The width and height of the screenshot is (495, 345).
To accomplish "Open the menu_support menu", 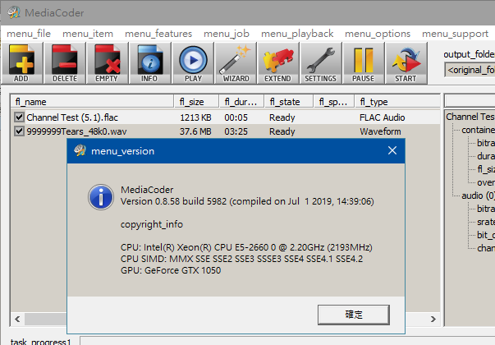I will pos(456,34).
